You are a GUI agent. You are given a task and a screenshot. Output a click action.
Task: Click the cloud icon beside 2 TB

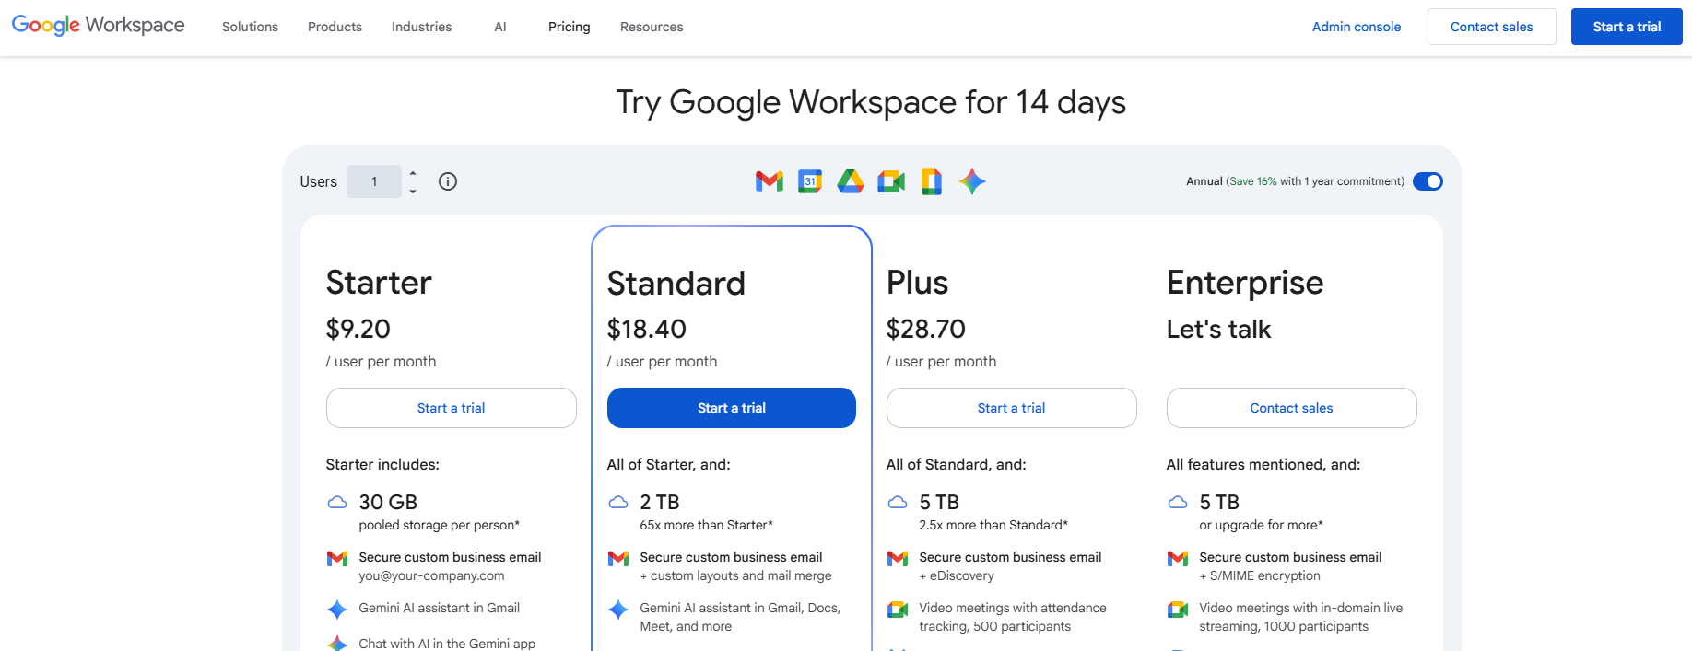[618, 502]
